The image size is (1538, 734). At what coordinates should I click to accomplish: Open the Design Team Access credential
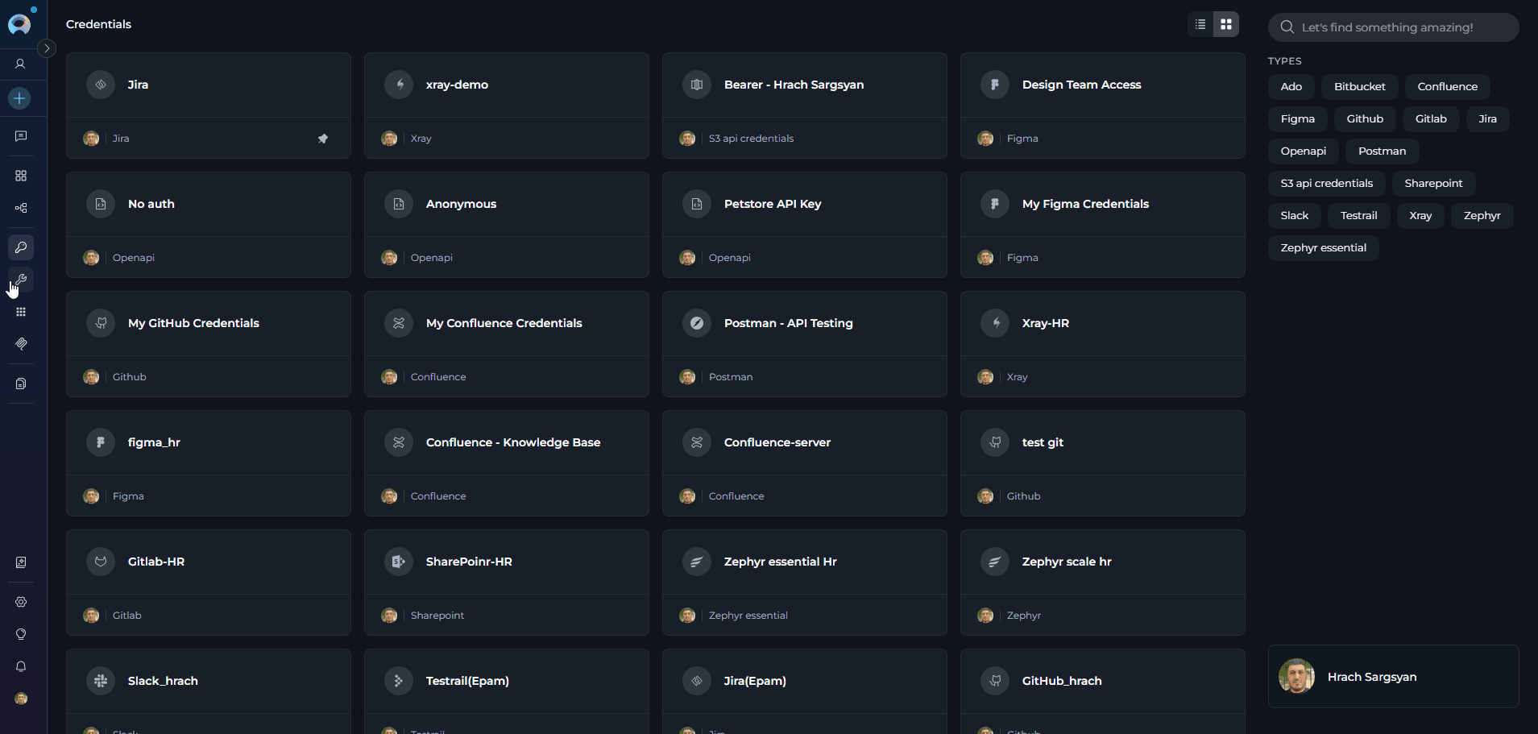coord(1103,106)
